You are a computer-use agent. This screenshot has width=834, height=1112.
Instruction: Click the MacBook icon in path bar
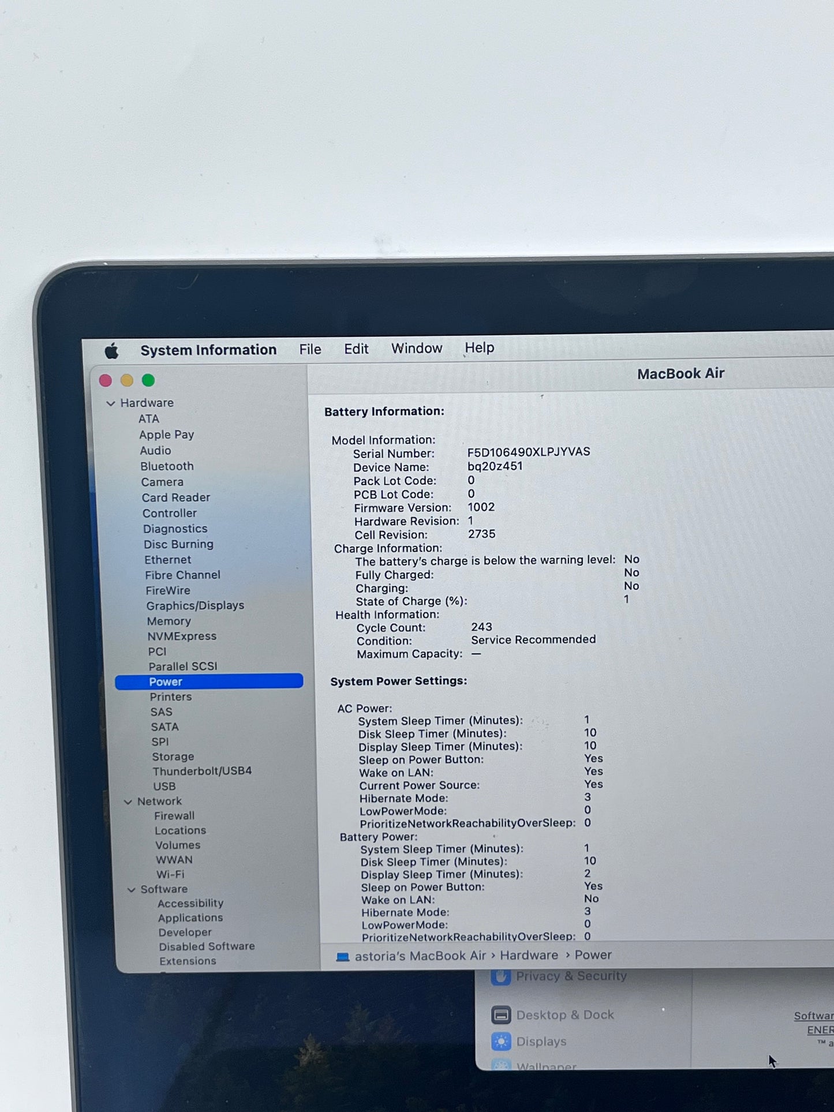343,957
